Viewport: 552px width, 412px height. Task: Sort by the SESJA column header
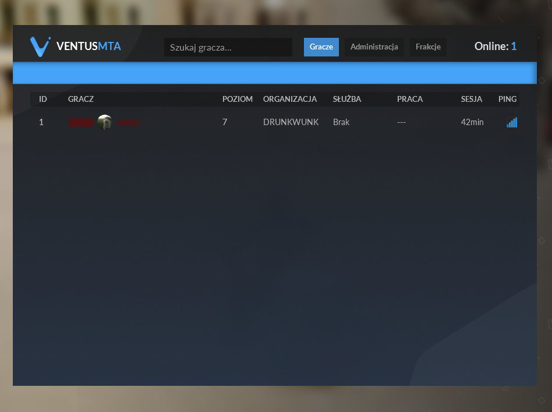pyautogui.click(x=472, y=99)
